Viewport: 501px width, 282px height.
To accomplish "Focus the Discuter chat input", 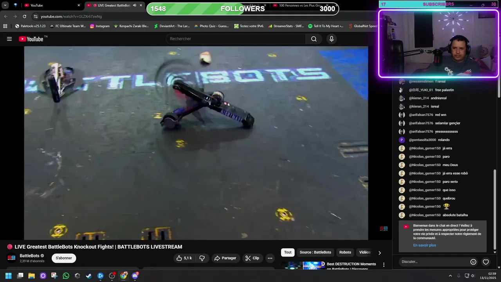I will click(434, 262).
